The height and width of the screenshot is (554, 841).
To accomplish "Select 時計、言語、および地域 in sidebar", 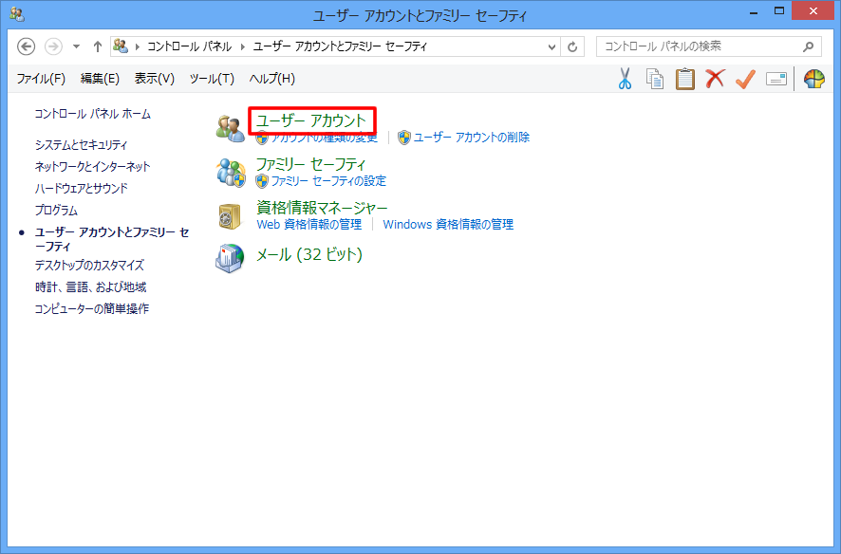I will coord(90,287).
